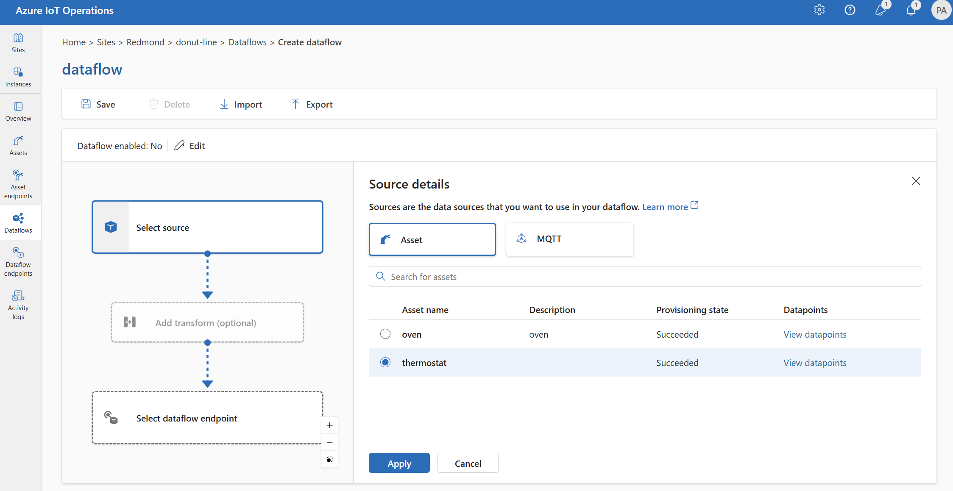Click Apply to confirm source selection
Screen dimensions: 953x491
pyautogui.click(x=399, y=462)
